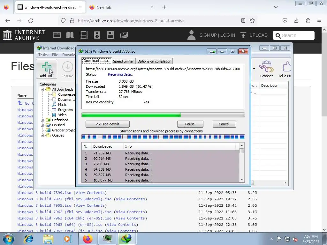Open the Software floppy disk icon
Screen dimensions: 327x245
click(110, 35)
